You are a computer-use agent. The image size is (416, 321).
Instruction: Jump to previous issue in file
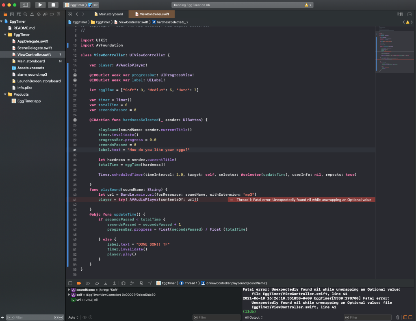coord(403,22)
